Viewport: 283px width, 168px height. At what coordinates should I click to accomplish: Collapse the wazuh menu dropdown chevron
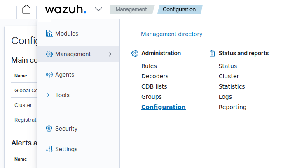(98, 9)
